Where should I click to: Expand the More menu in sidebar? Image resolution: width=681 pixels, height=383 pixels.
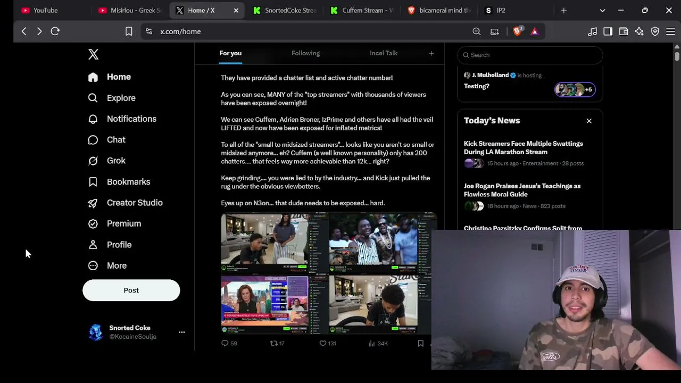coord(107,265)
